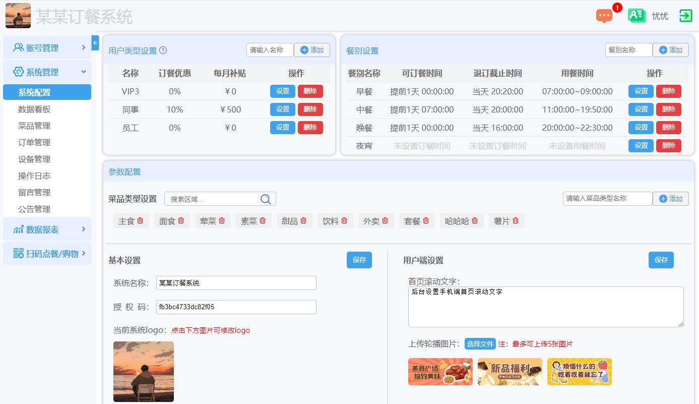
Task: Click 选择文件 to upload carousel images
Action: [x=480, y=343]
